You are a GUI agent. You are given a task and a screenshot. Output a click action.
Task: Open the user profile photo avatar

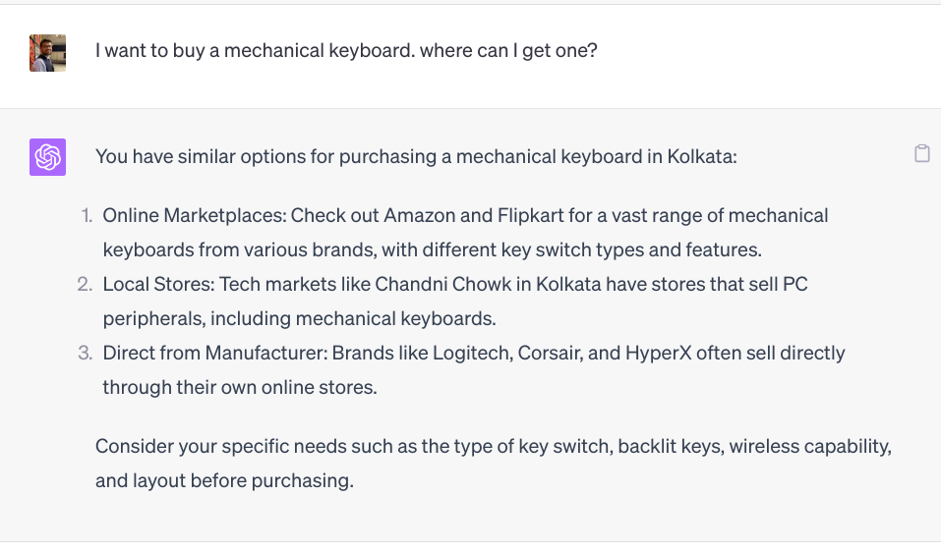[47, 53]
